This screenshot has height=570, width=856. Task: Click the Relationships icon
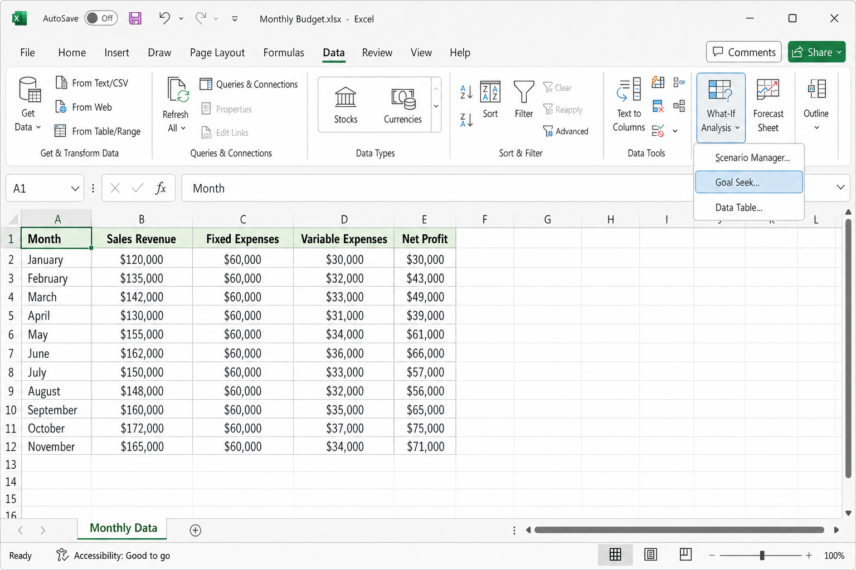[x=679, y=106]
